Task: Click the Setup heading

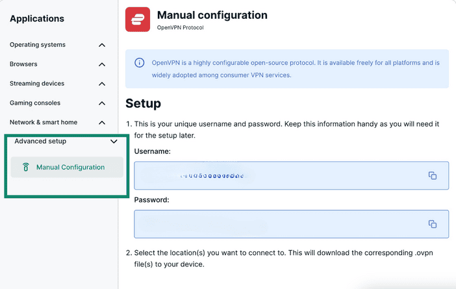Action: 143,104
